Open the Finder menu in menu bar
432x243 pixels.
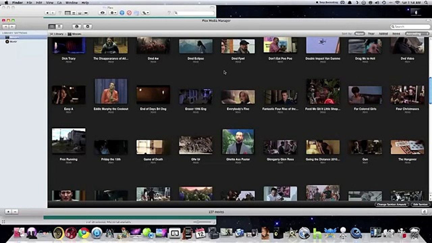pyautogui.click(x=18, y=2)
